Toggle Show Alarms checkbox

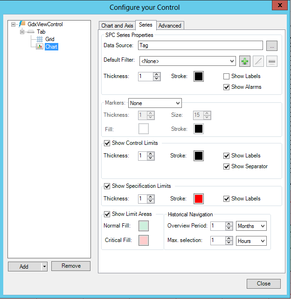[227, 87]
